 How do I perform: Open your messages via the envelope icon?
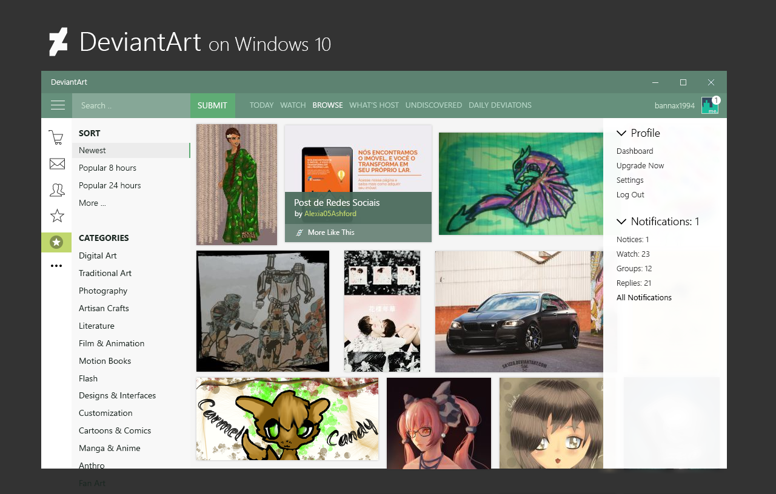56,163
